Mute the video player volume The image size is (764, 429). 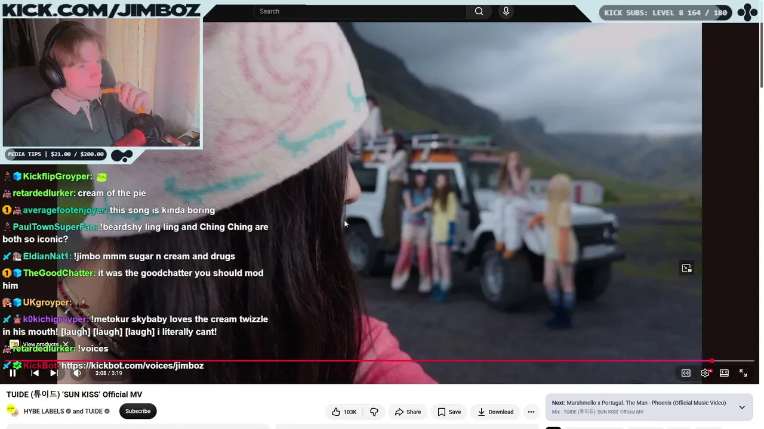(x=77, y=373)
